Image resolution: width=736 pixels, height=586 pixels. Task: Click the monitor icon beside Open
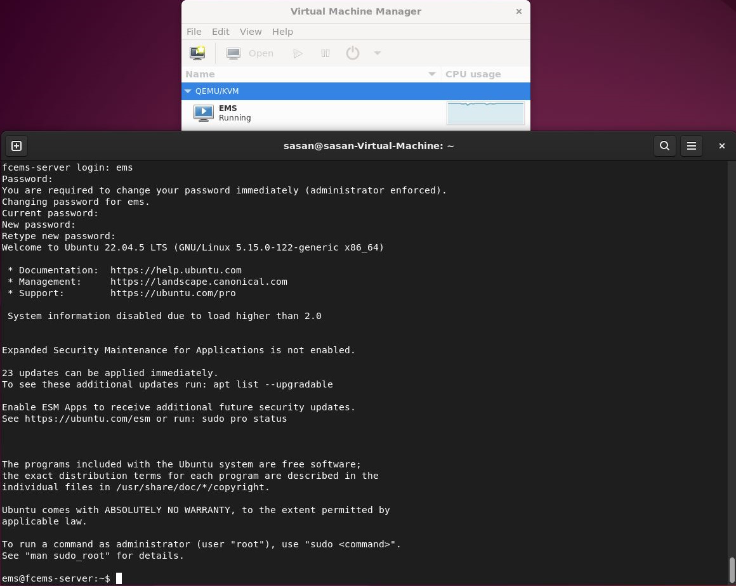[233, 53]
